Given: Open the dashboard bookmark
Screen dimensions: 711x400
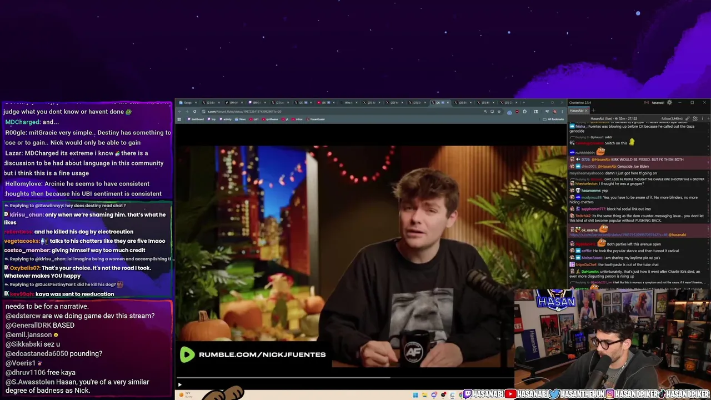Looking at the screenshot, I should point(196,119).
